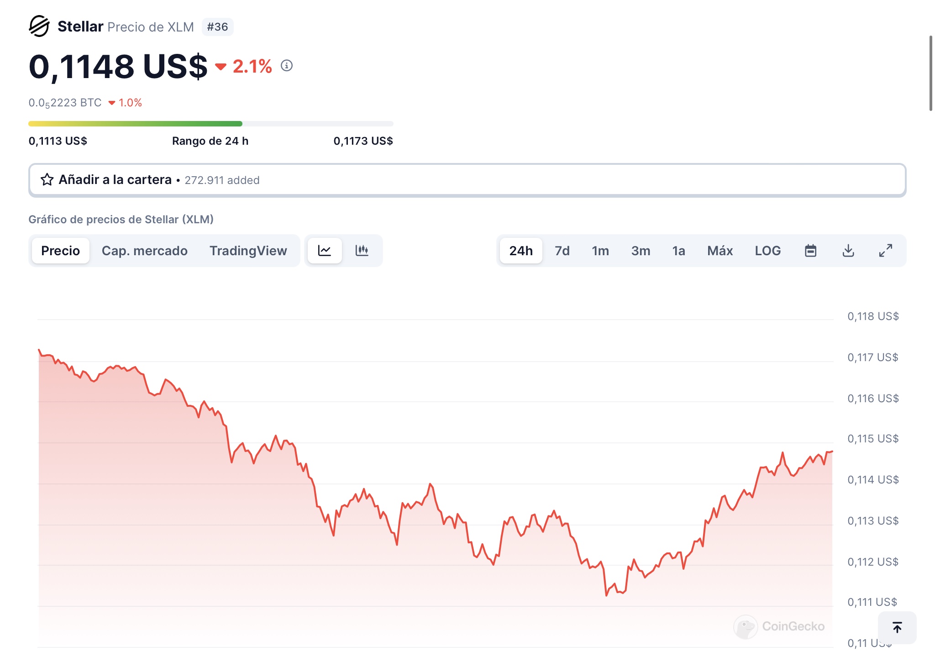Switch to the Cap. mercado tab
935x662 pixels.
pos(144,251)
